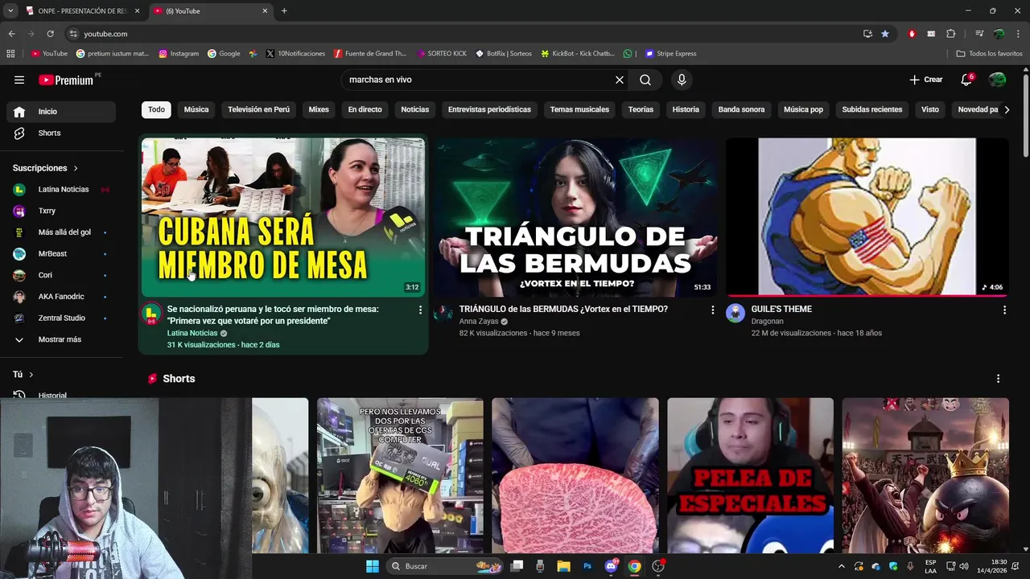Select the Todo filter chip

tap(156, 109)
